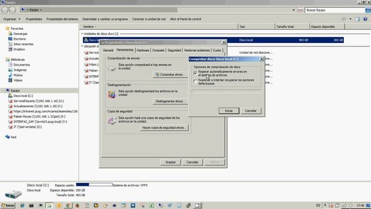Select the Equipo computer icon in sidebar
This screenshot has width=371, height=209.
point(8,91)
